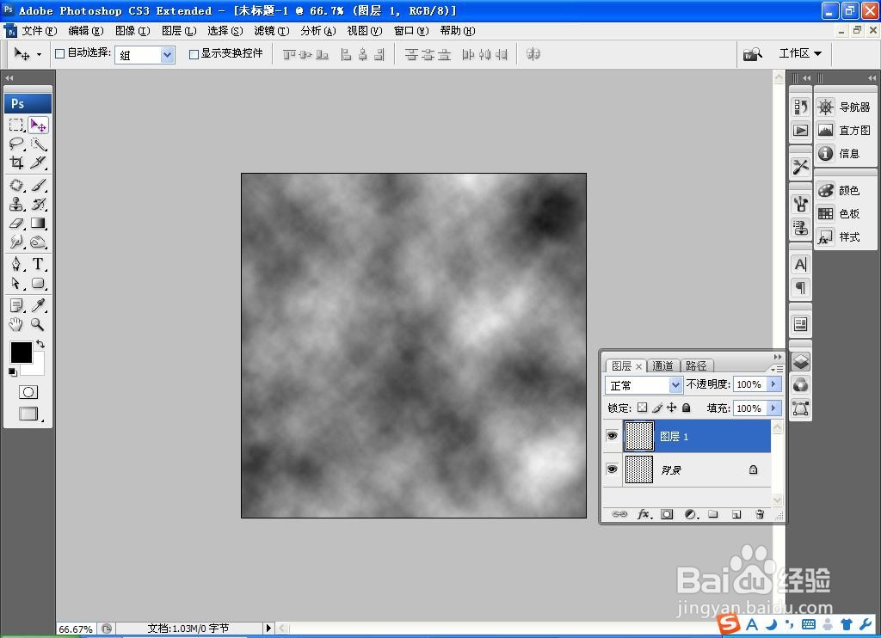Select the Eraser tool
881x638 pixels.
click(x=16, y=224)
